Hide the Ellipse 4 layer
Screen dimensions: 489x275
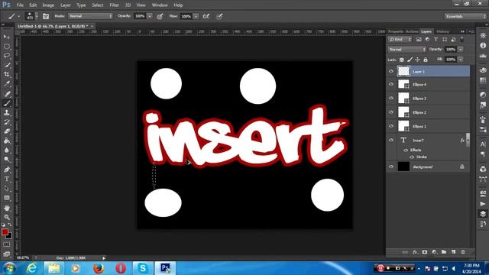[391, 84]
